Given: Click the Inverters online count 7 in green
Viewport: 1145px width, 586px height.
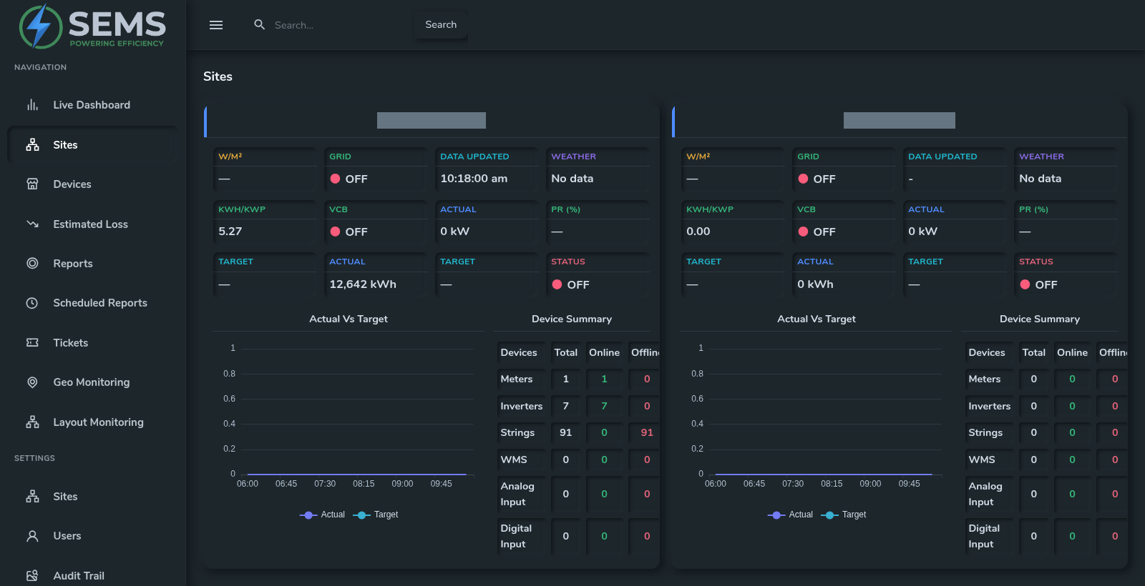Looking at the screenshot, I should click(604, 406).
